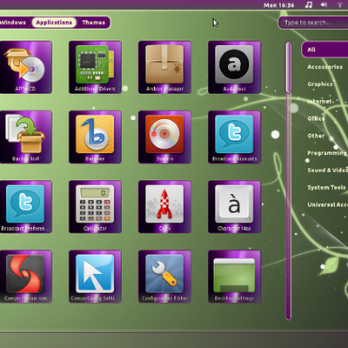Launch Celtx rocket icon
The image size is (348, 348).
164,207
